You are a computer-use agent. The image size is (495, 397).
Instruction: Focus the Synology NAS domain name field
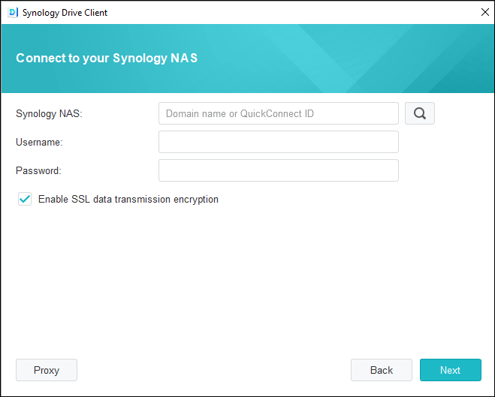click(x=279, y=113)
